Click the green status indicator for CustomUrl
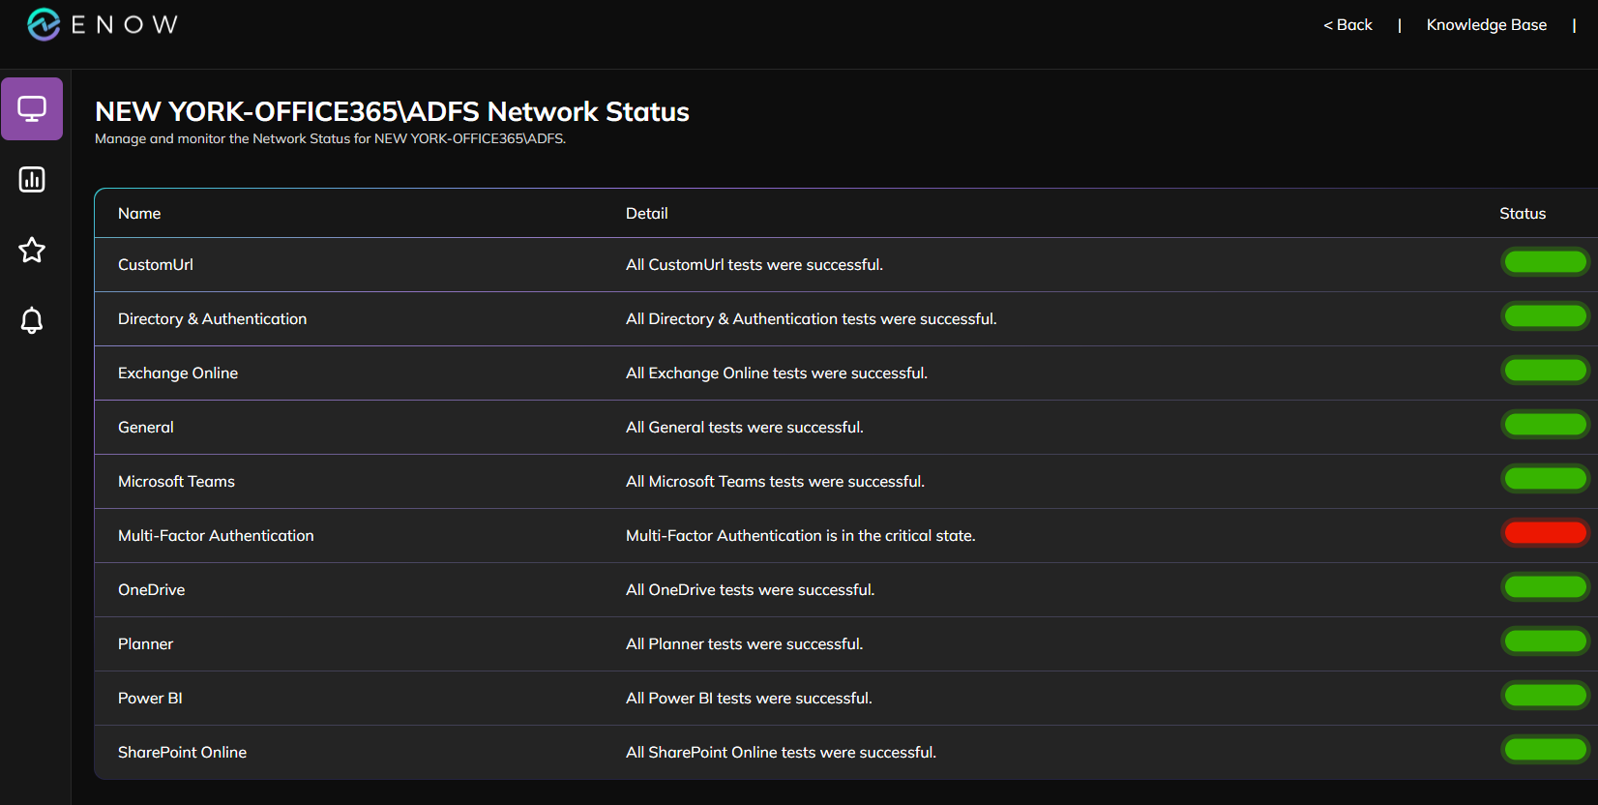This screenshot has height=805, width=1598. [x=1545, y=262]
